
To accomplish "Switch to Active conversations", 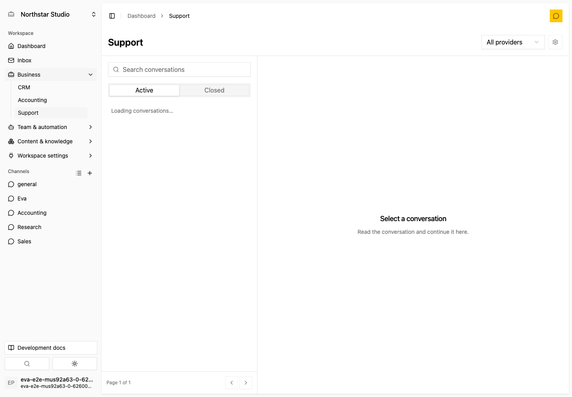I will click(144, 90).
